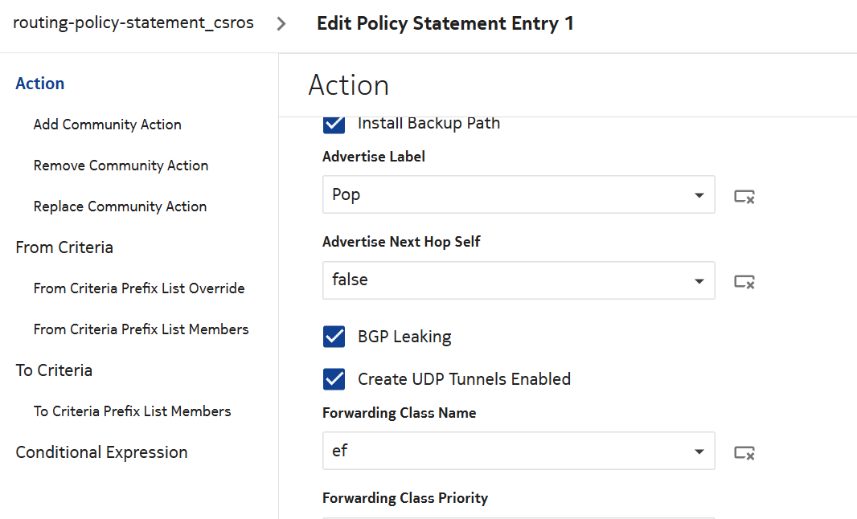
Task: Clear the Advertise Label field value
Action: 744,196
